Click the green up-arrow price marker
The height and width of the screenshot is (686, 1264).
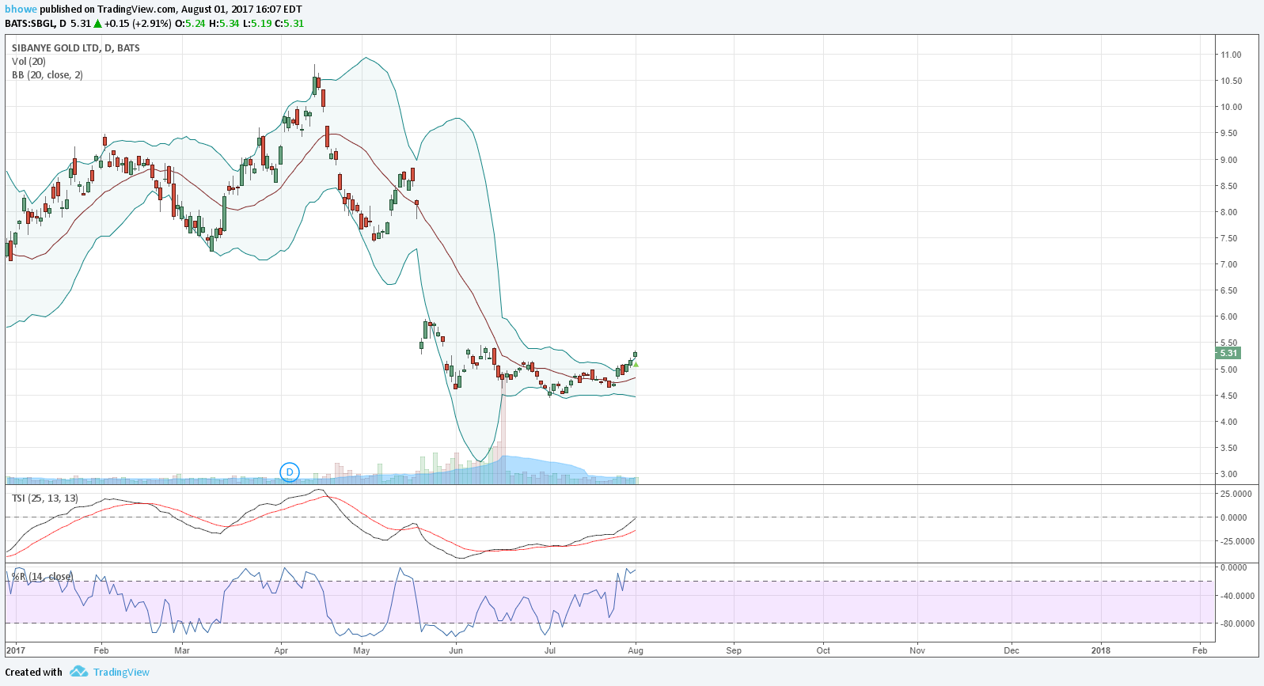[636, 364]
